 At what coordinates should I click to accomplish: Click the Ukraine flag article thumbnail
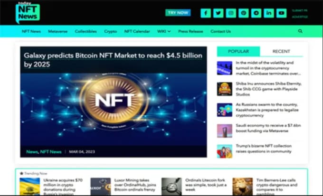(29, 187)
